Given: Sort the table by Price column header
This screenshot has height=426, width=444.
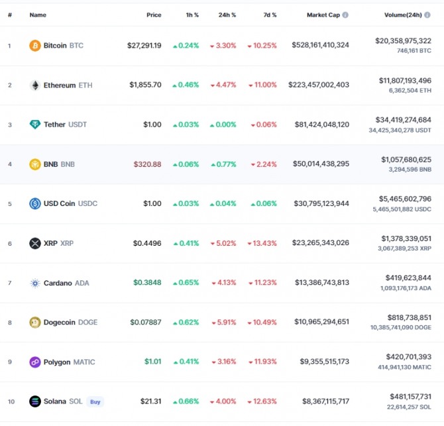Looking at the screenshot, I should (x=154, y=15).
